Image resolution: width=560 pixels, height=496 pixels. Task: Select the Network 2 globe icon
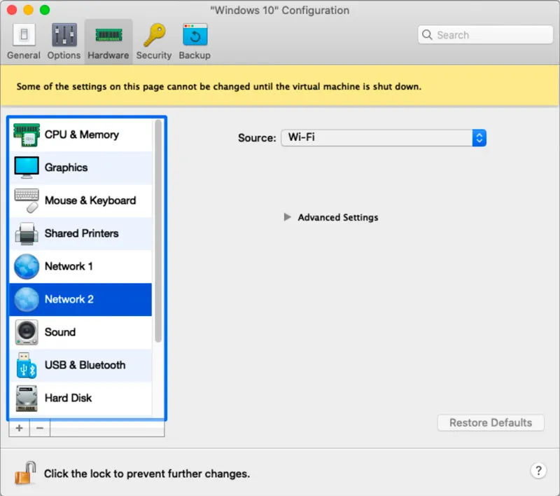tap(27, 299)
